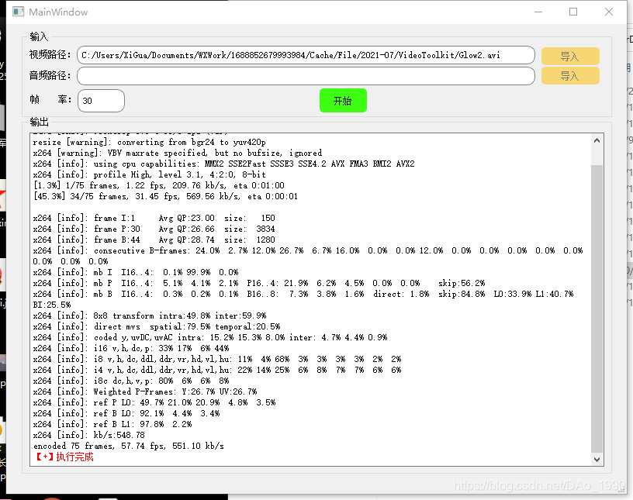Image resolution: width=633 pixels, height=500 pixels.
Task: Click the 'i4 v,h,dc,ddl' 22% line
Action: pos(217,370)
